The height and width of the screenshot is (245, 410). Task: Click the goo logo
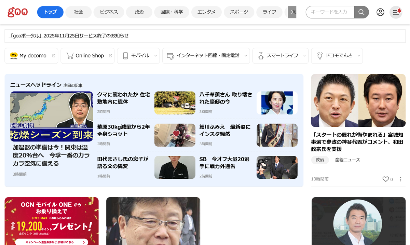[17, 12]
